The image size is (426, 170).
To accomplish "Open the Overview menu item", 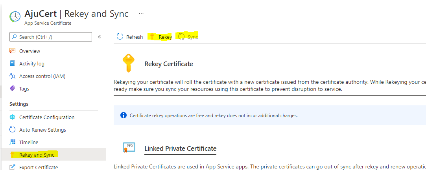I will click(30, 51).
